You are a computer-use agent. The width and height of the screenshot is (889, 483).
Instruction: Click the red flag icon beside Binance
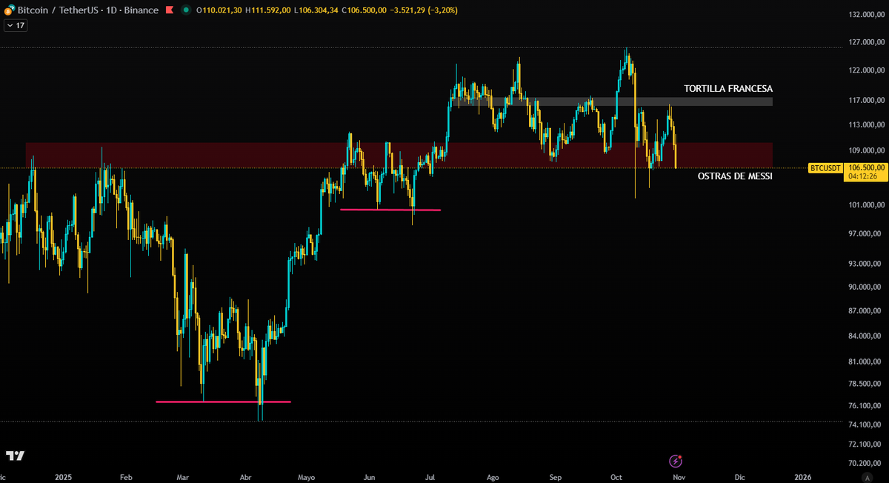pos(169,10)
